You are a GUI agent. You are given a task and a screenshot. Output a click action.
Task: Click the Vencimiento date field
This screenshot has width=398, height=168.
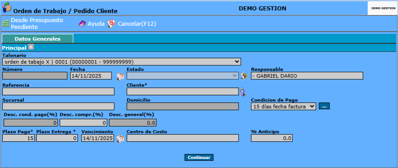coord(98,138)
